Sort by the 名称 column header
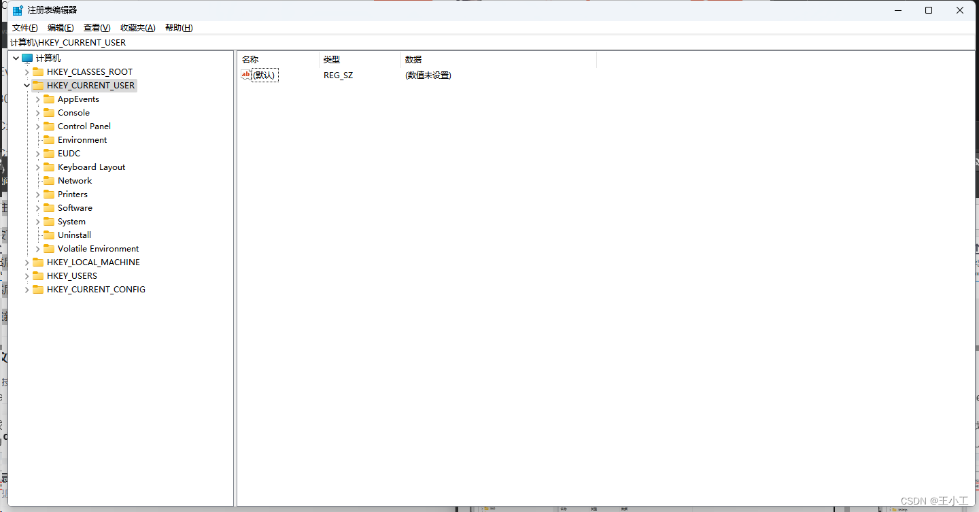979x512 pixels. click(278, 60)
